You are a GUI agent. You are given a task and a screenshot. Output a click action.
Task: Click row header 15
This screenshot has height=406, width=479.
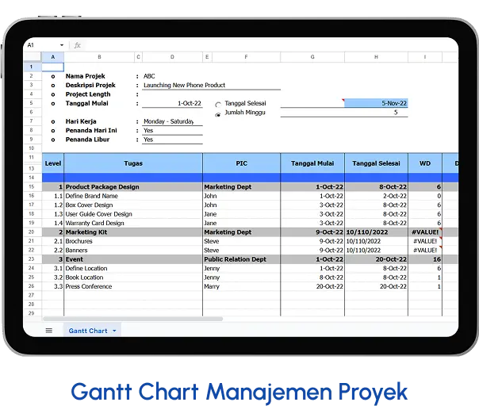click(31, 187)
